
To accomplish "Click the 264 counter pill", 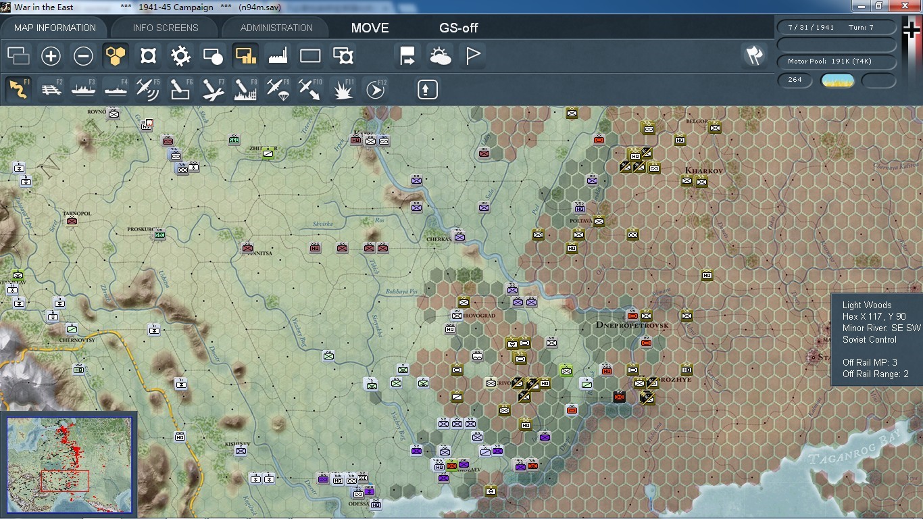I will (x=795, y=80).
